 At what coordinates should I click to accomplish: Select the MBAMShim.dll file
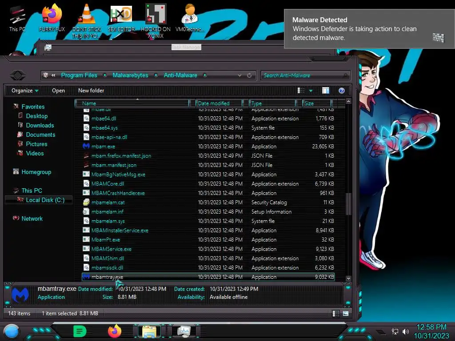point(108,258)
